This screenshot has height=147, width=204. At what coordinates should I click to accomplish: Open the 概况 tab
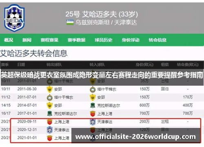point(9,40)
